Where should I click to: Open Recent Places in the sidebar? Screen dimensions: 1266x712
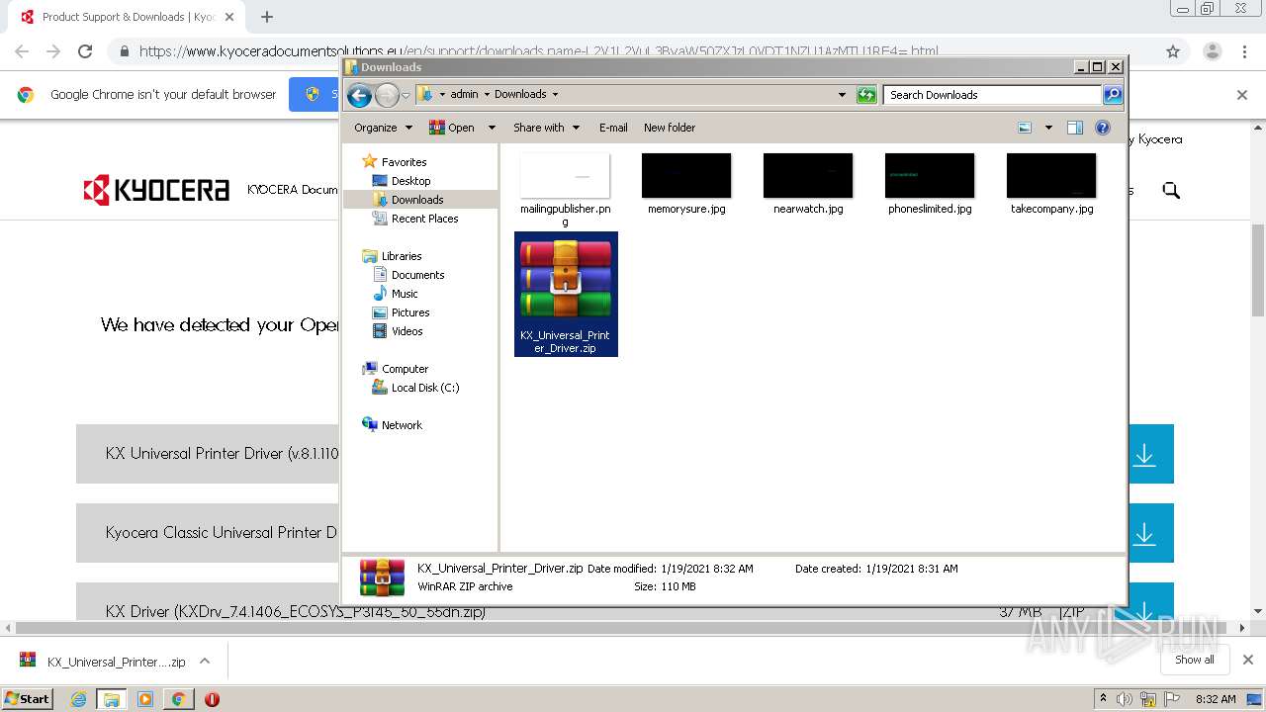424,219
